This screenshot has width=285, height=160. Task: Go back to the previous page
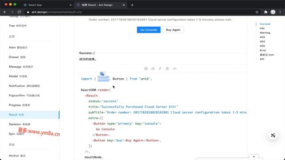point(5,12)
